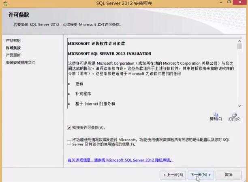Click the SQL Server setup title bar icon
248x182 pixels.
(6, 3)
